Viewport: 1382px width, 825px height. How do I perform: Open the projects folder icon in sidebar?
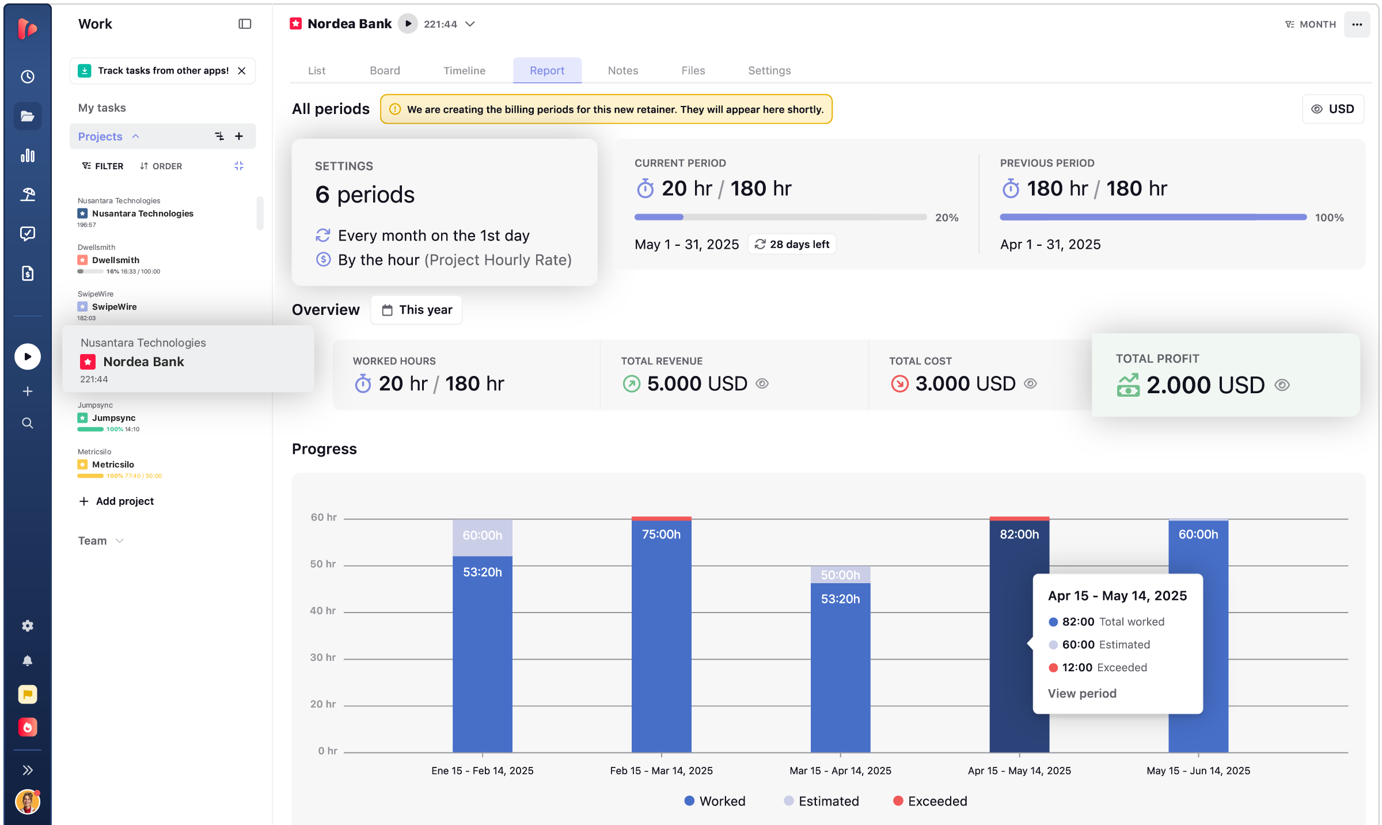click(27, 116)
